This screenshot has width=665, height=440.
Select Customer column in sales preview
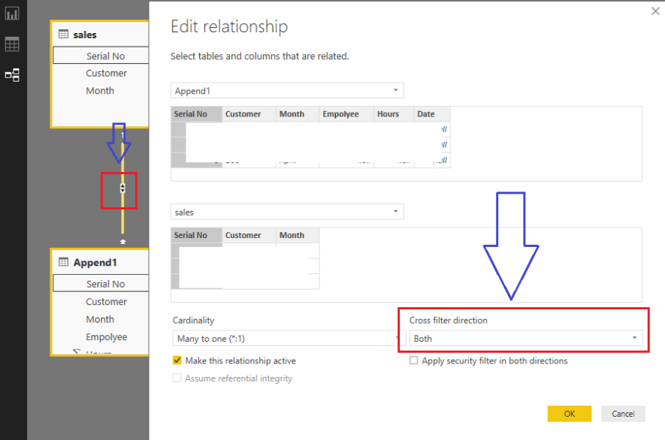(249, 235)
